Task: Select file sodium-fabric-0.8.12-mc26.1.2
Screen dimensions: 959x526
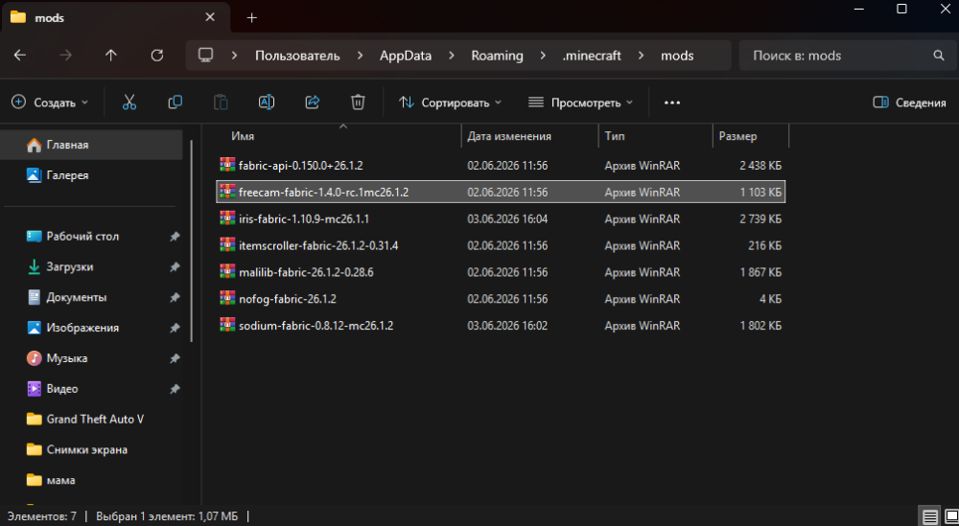Action: [501, 325]
